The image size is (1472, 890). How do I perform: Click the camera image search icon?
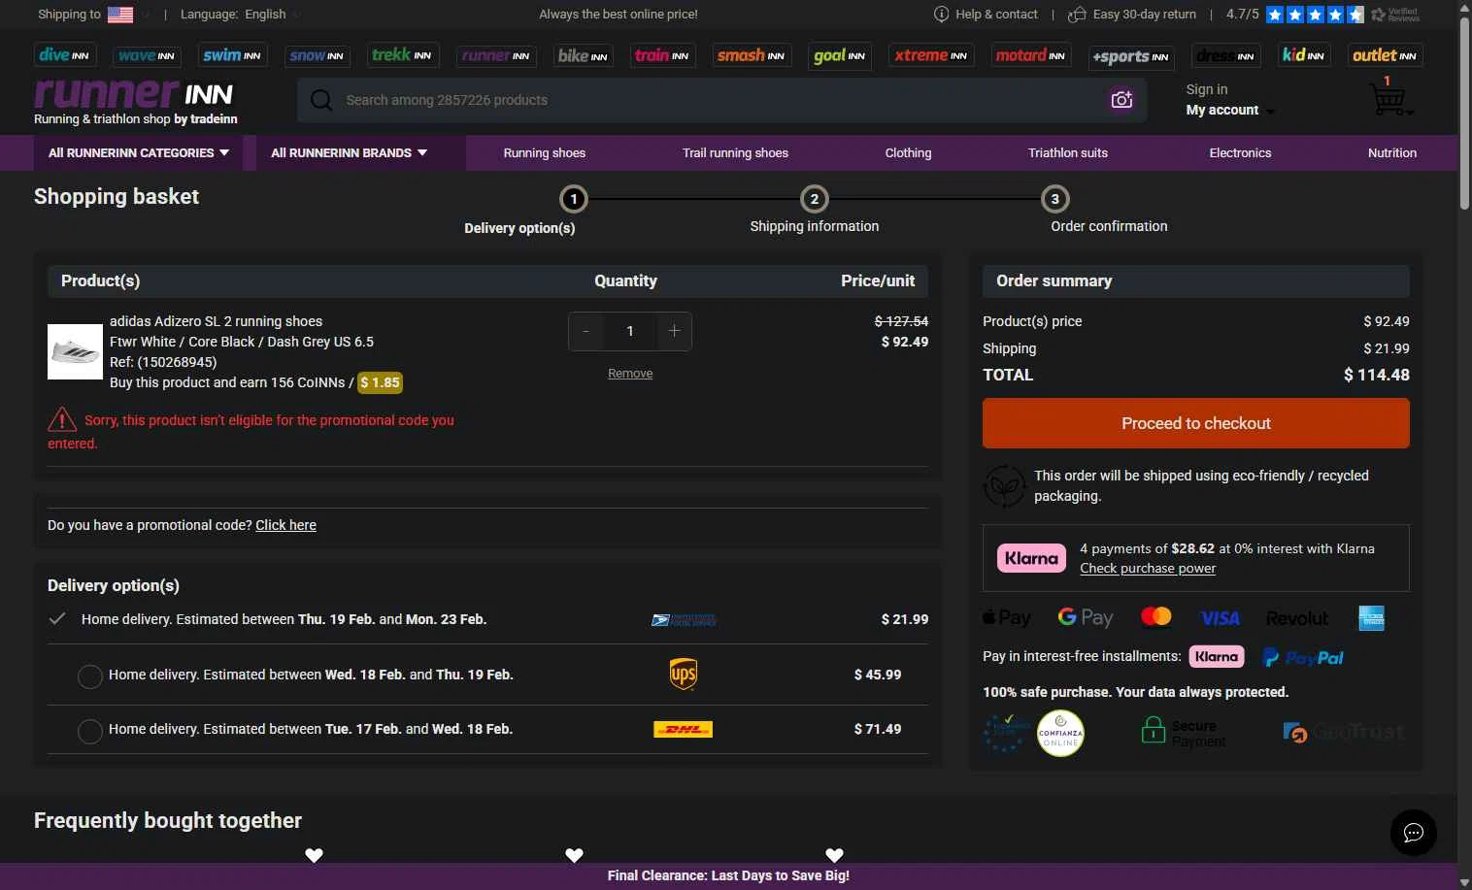(1121, 100)
